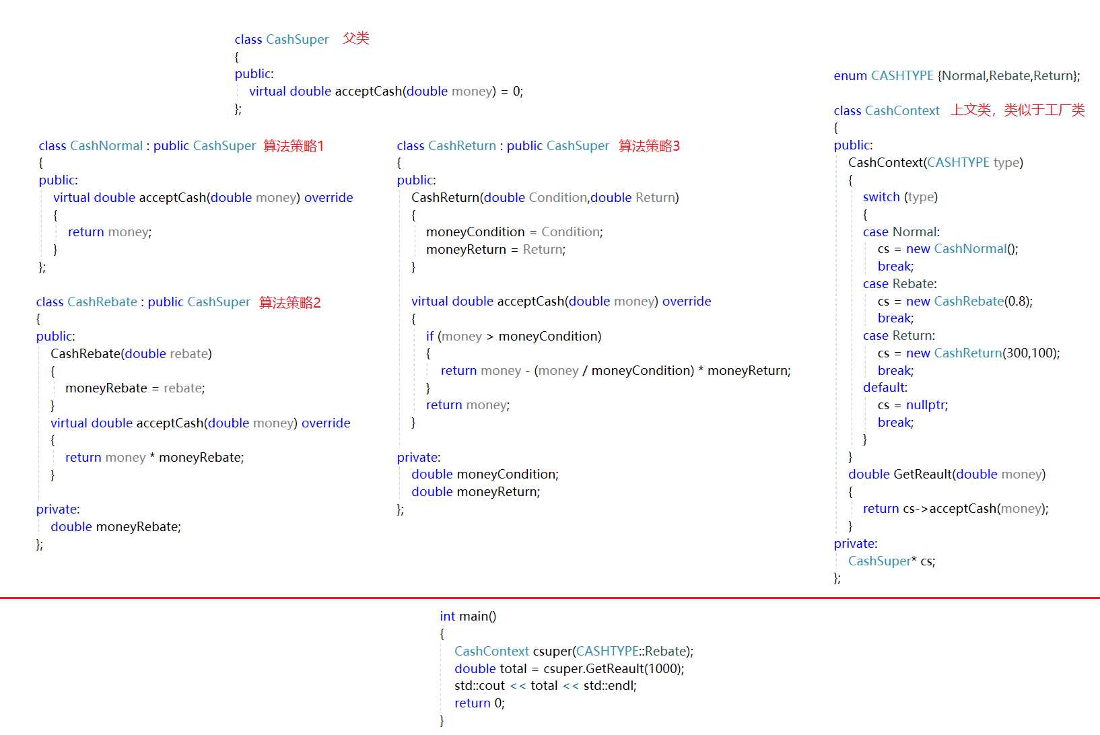
Task: Click the 'moneyRebate = rebate;' statement
Action: pos(135,388)
